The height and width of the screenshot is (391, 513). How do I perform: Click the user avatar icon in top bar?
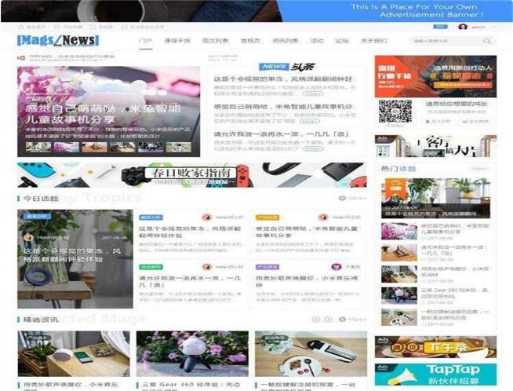coord(463,27)
